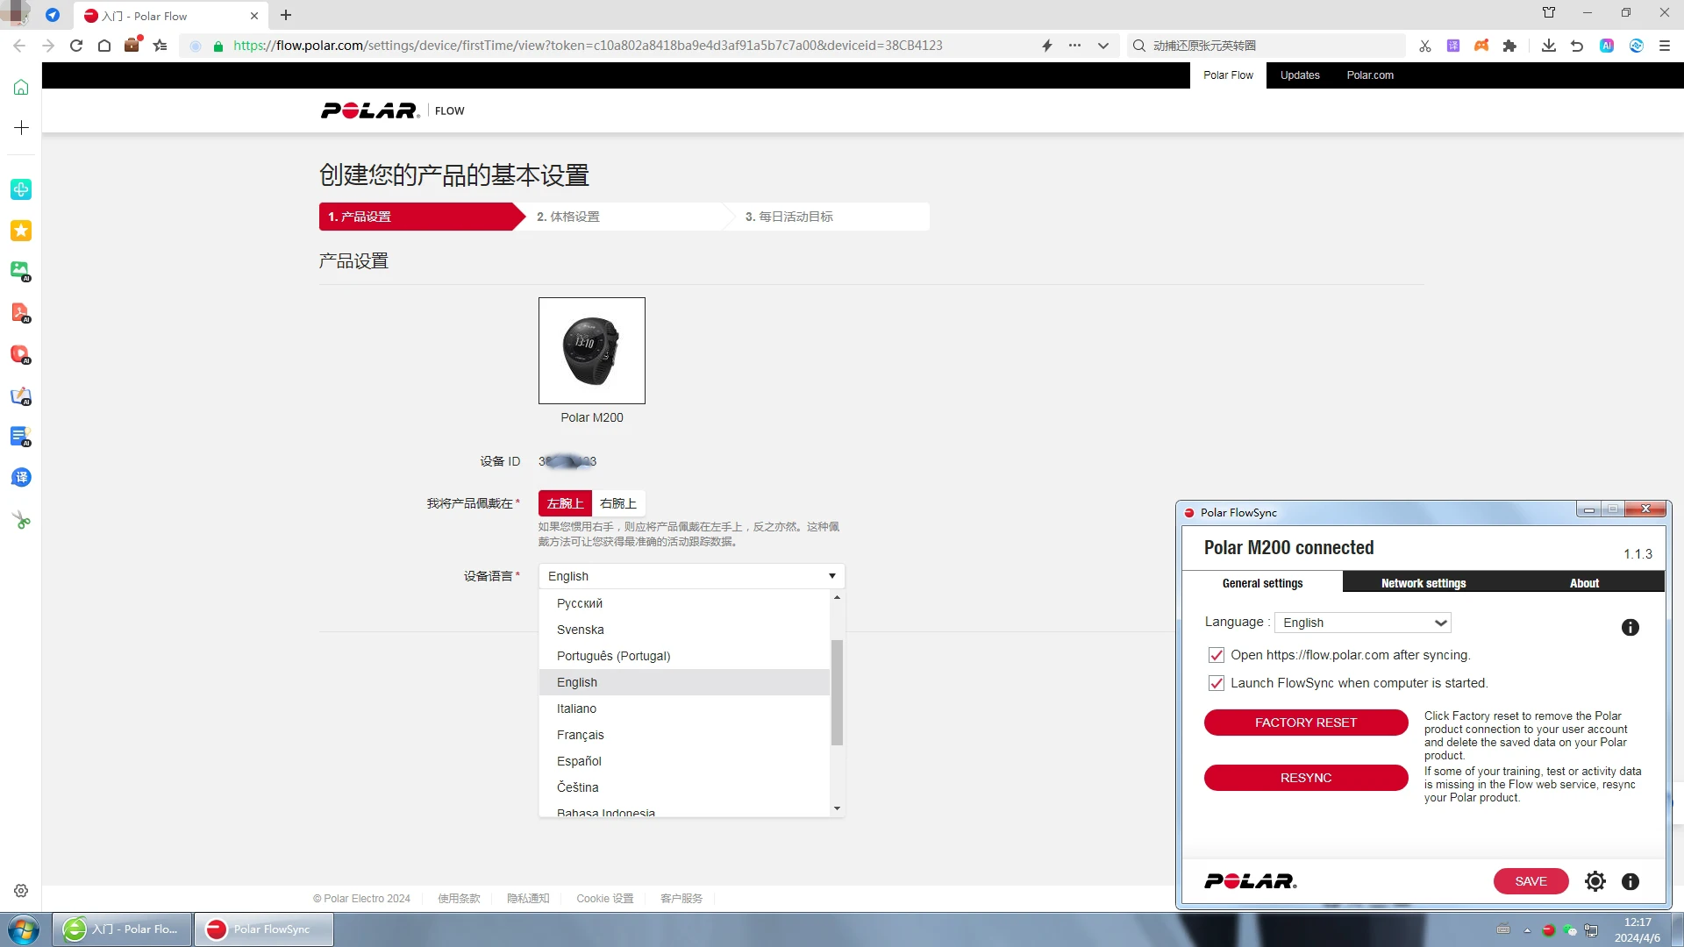Click the language list scroll-down arrow
Viewport: 1684px width, 947px height.
pyautogui.click(x=837, y=808)
